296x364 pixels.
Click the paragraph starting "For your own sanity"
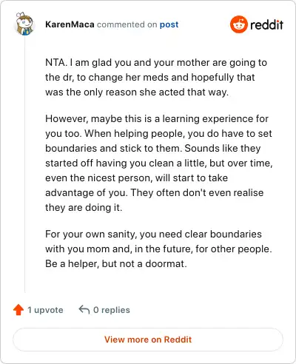coord(158,249)
